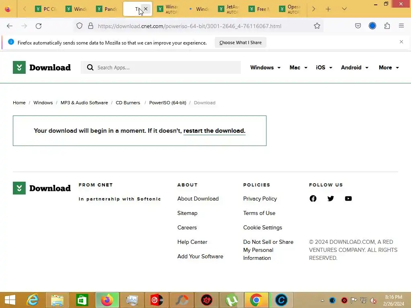Click the muted volume tray icon

click(373, 300)
